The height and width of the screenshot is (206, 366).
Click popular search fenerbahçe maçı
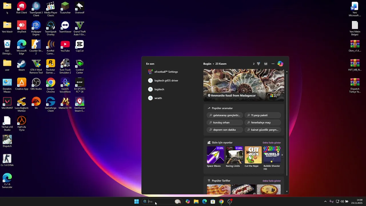[x=263, y=122]
